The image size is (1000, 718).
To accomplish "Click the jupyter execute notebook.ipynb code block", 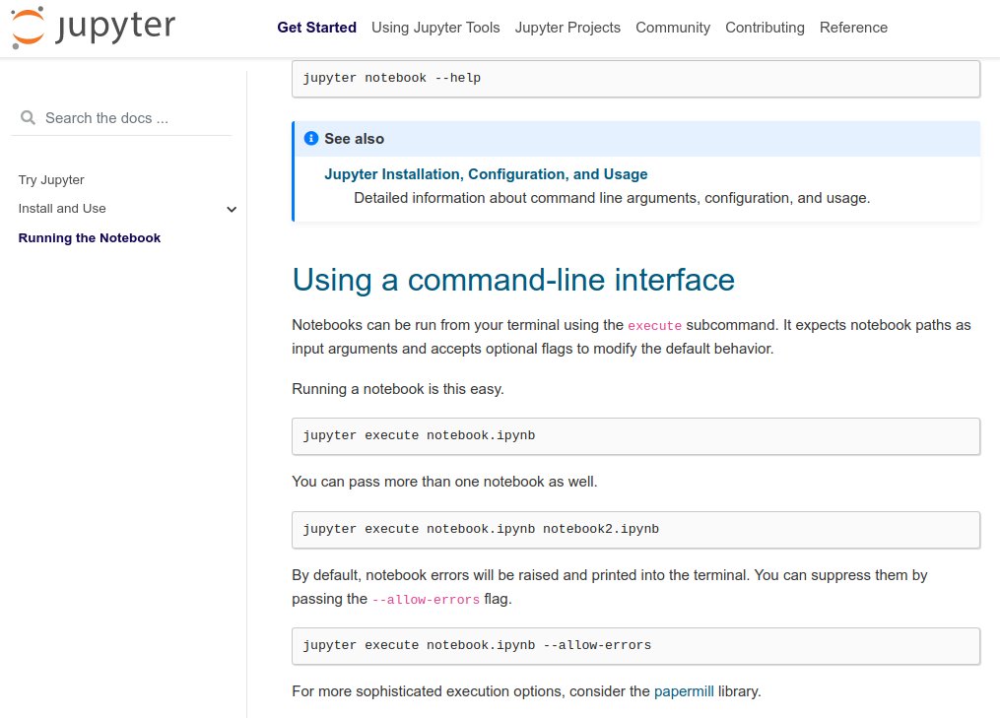I will 635,436.
